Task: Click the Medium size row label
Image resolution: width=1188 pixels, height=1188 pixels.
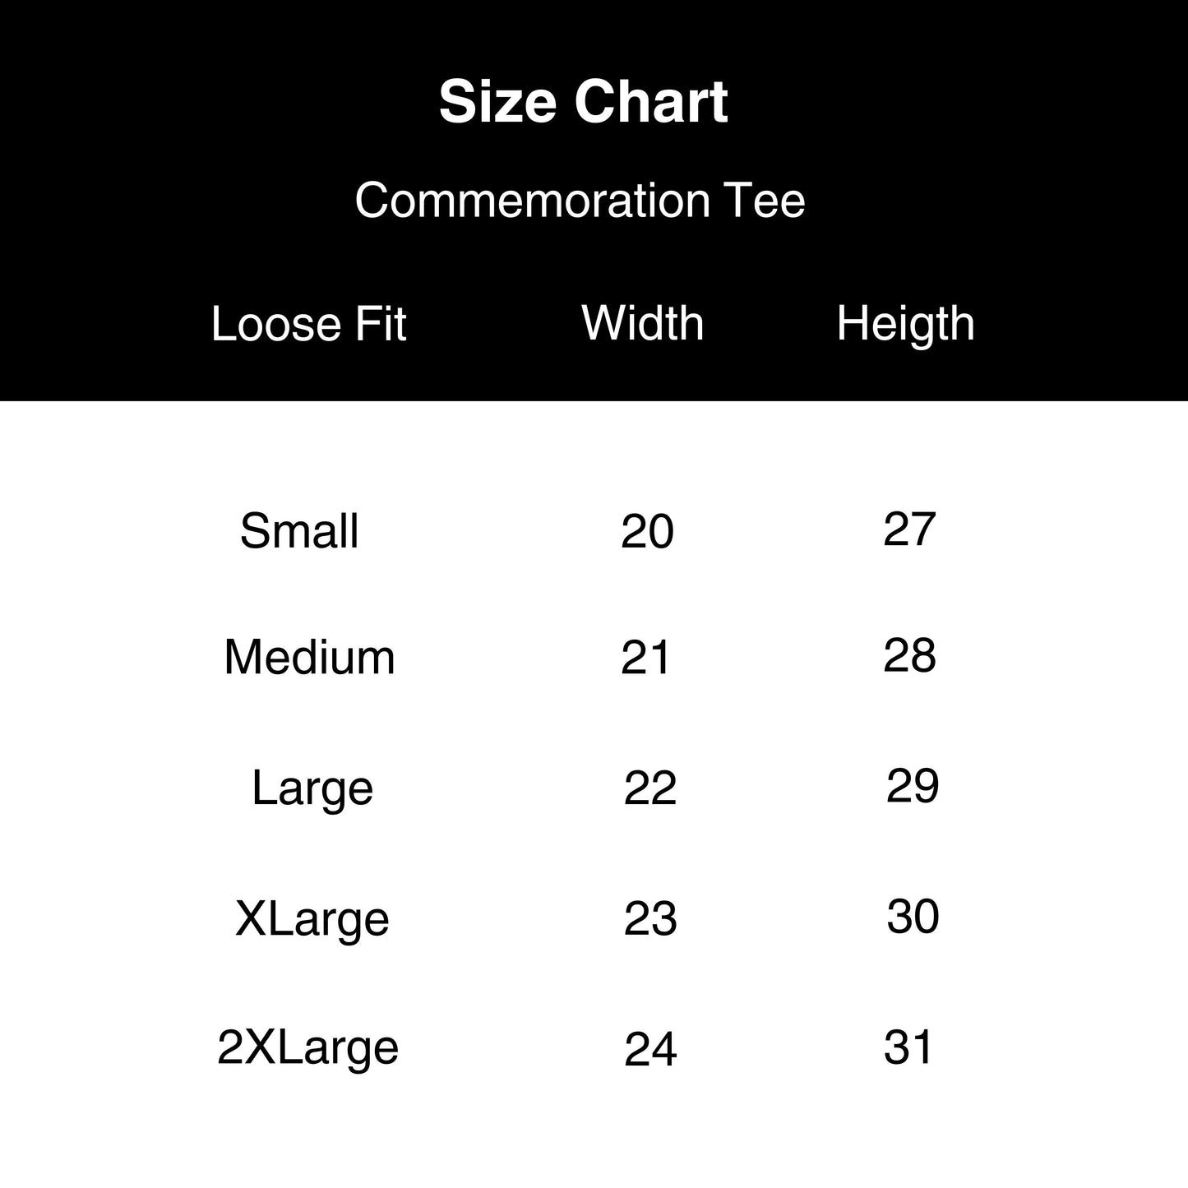Action: (309, 658)
